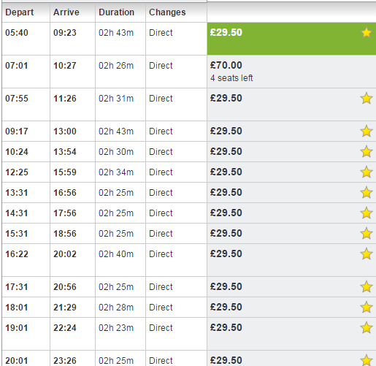Click Direct in the 13:31 row

[161, 193]
